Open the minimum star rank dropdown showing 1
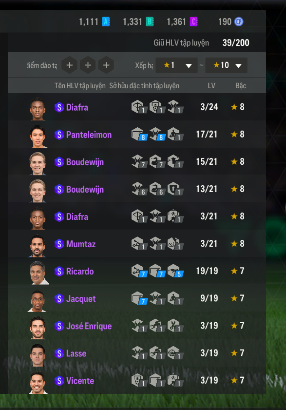This screenshot has height=410, width=286. pyautogui.click(x=176, y=65)
